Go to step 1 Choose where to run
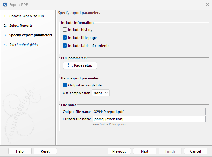Viewport: 212px width, 157px height. click(x=26, y=16)
